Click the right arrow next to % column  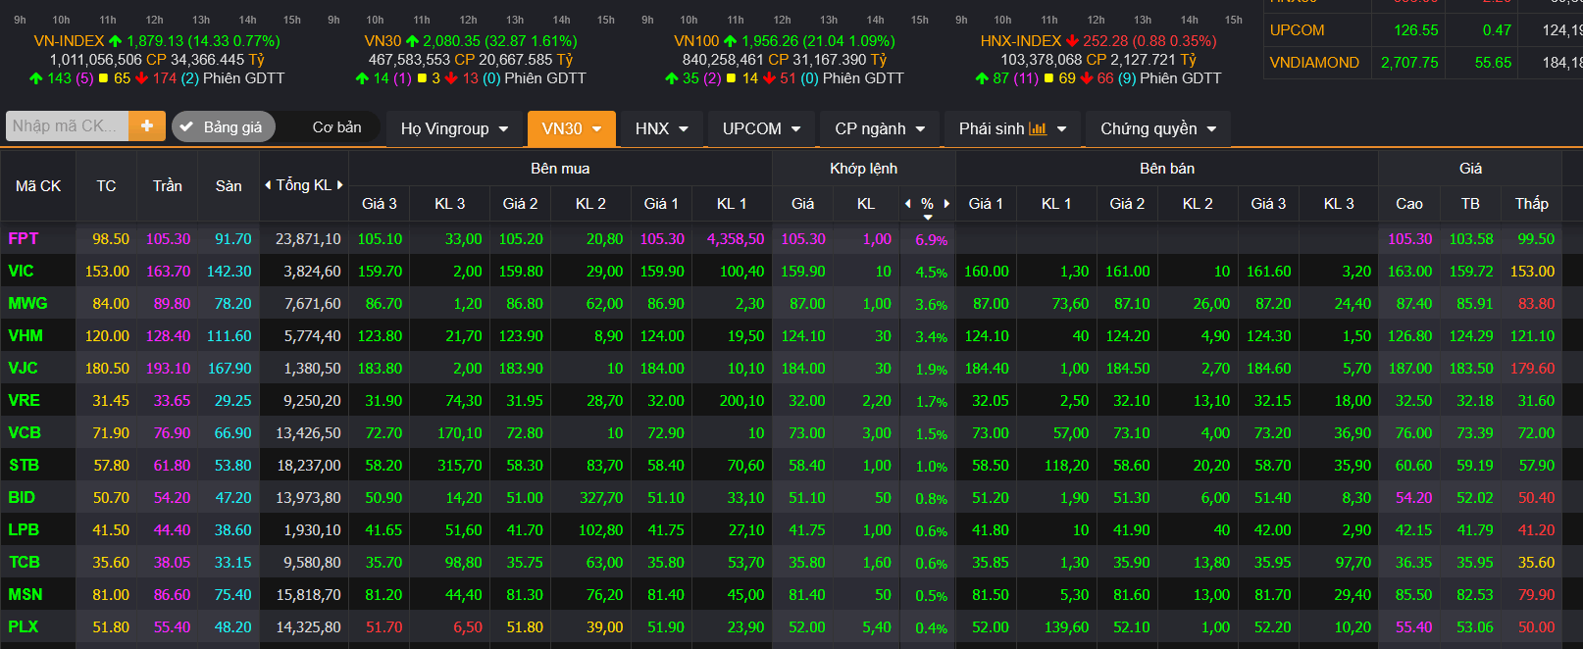pos(946,204)
